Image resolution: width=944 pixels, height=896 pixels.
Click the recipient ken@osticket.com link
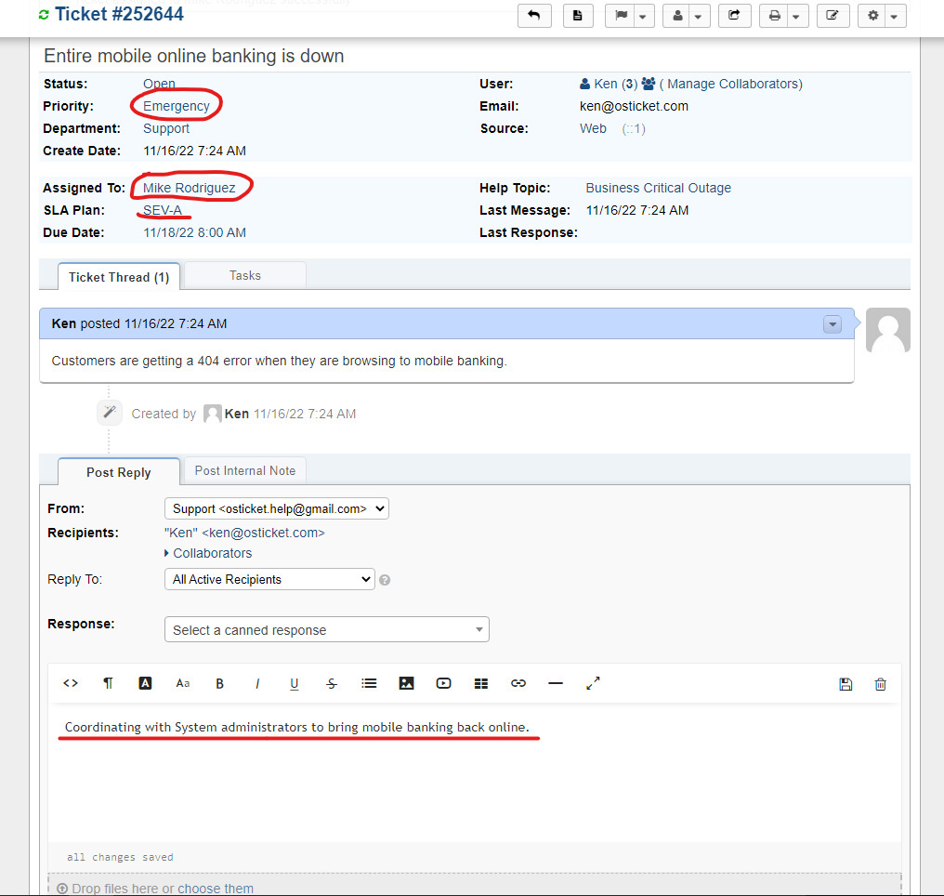[244, 533]
